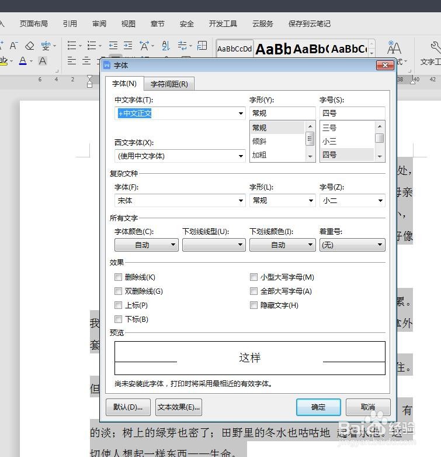
Task: Click the align left icon
Action: (x=72, y=61)
